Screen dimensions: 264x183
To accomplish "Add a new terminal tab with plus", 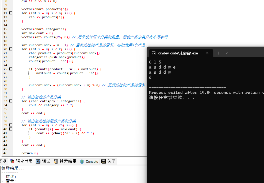I will click(x=219, y=53).
